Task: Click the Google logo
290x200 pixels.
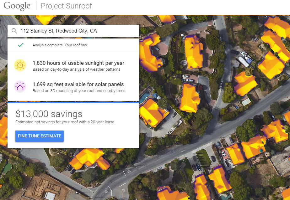Action: tap(17, 6)
